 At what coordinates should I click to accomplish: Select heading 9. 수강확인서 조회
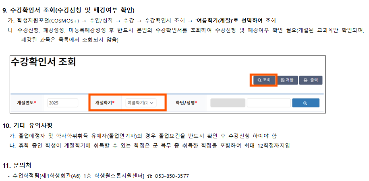coord(68,10)
